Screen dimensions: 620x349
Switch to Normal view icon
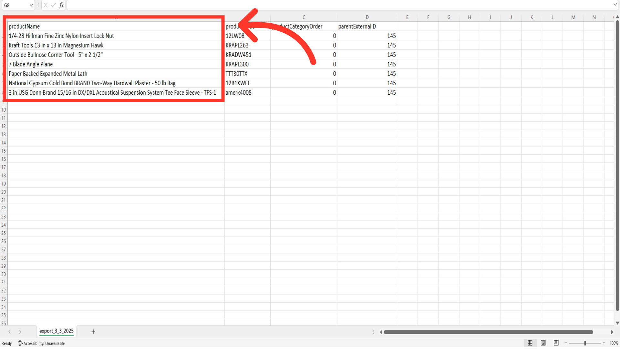coord(530,343)
